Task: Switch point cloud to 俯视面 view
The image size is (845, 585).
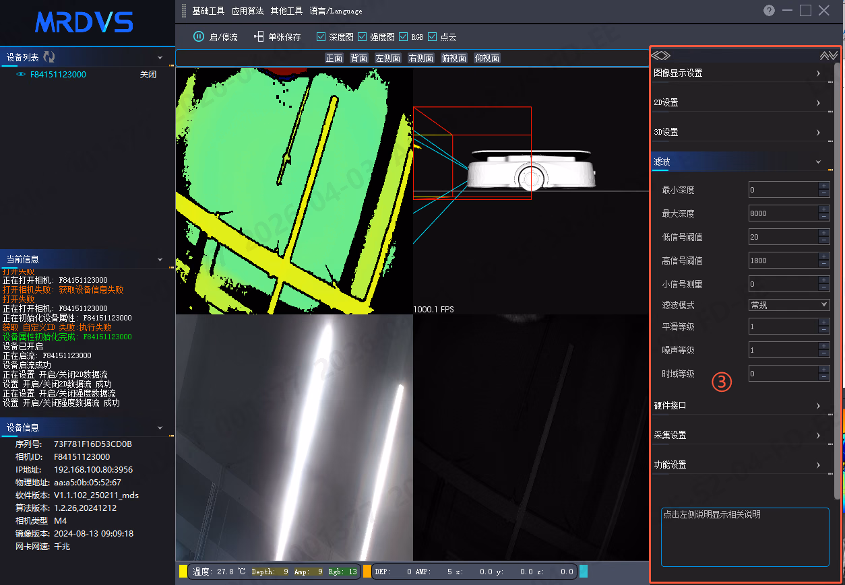Action: pyautogui.click(x=454, y=59)
